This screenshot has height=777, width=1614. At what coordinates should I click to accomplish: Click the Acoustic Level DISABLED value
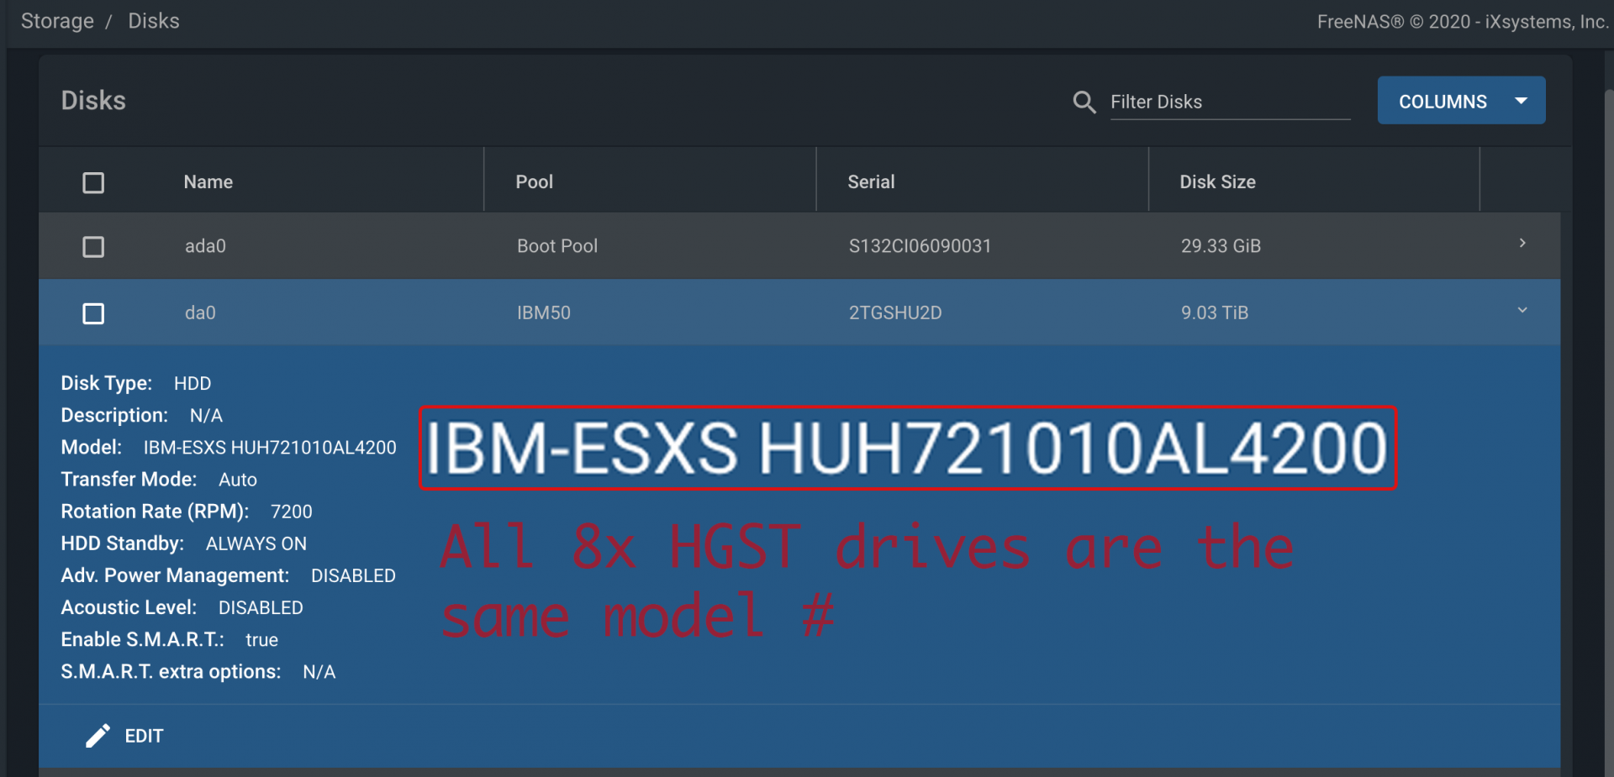pos(261,607)
